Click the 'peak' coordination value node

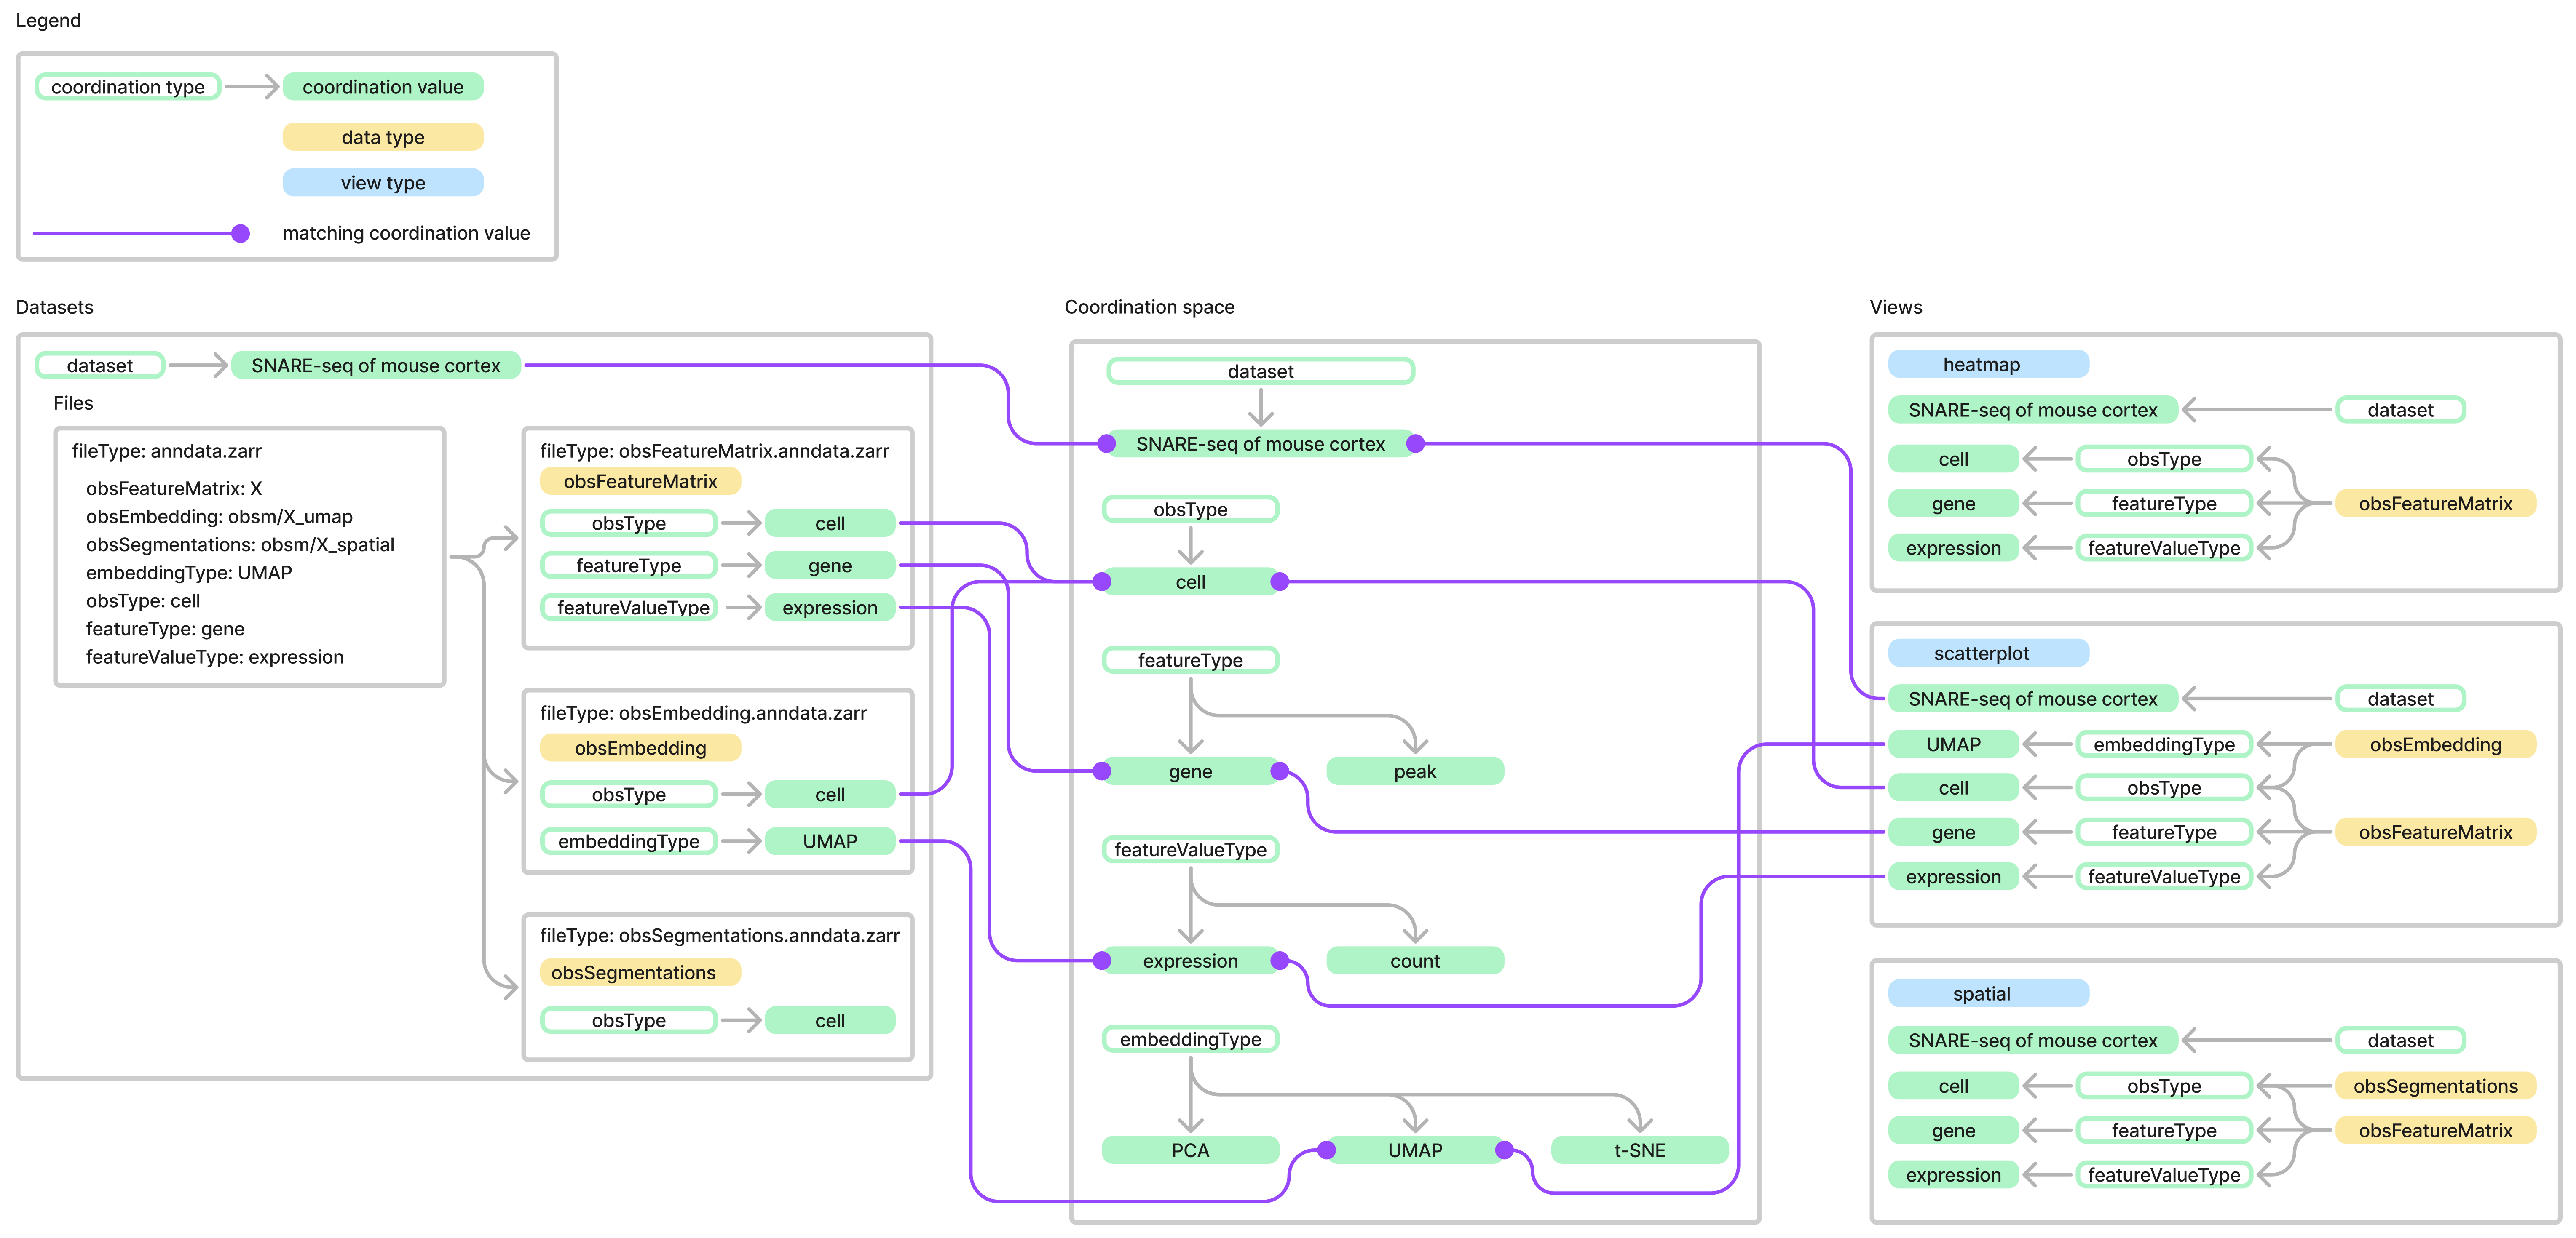point(1414,771)
